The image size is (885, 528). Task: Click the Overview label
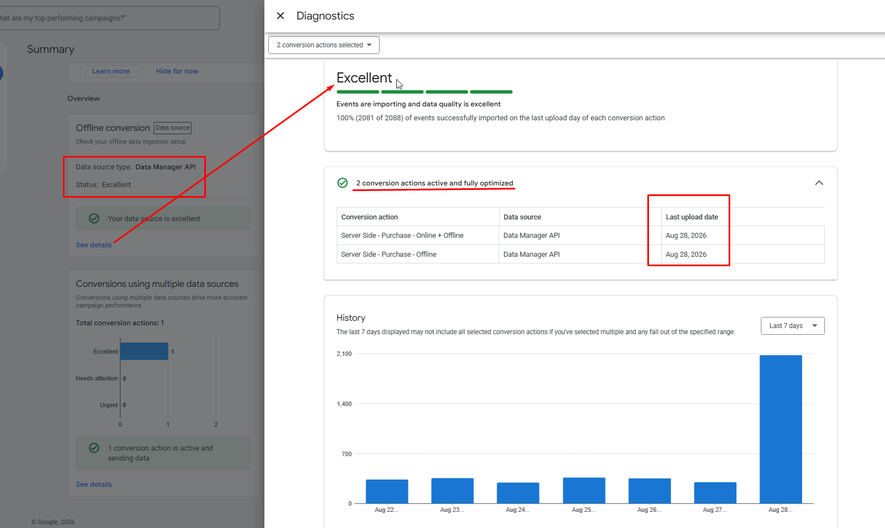(83, 99)
